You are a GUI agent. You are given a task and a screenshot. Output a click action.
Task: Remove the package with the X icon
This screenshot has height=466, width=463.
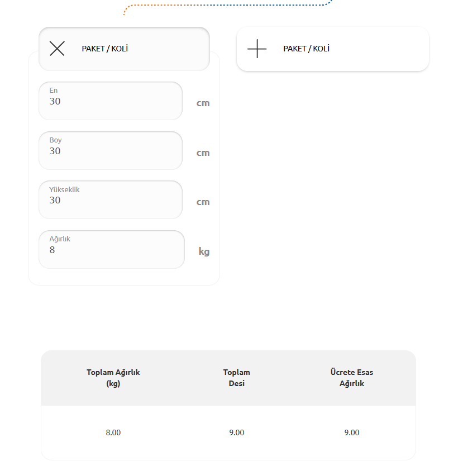(x=57, y=49)
